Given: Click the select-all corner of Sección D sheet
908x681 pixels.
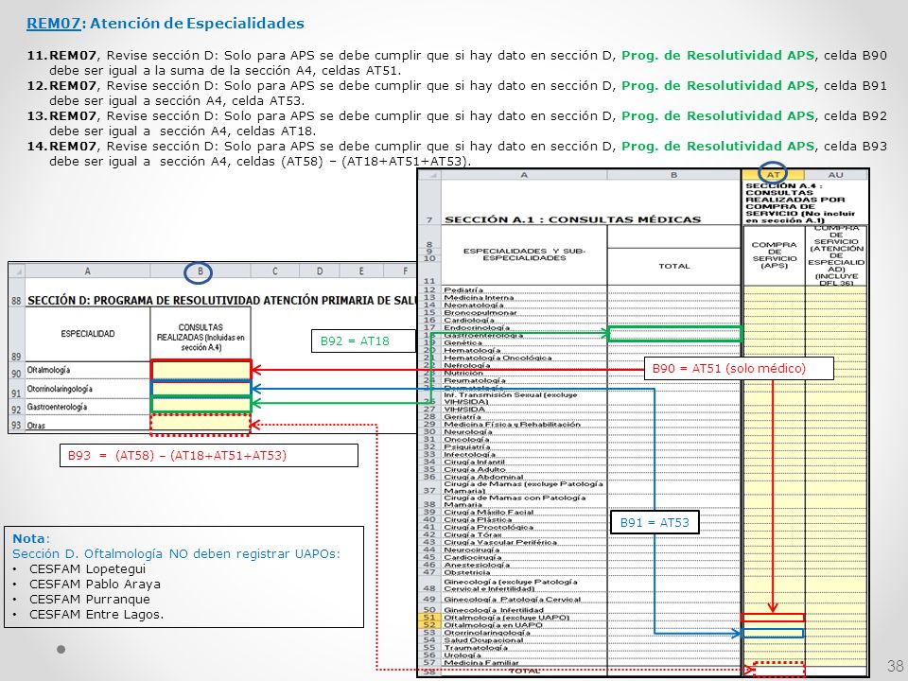Looking at the screenshot, I should point(17,271).
